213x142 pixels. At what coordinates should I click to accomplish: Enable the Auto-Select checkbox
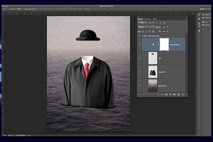tap(9, 9)
